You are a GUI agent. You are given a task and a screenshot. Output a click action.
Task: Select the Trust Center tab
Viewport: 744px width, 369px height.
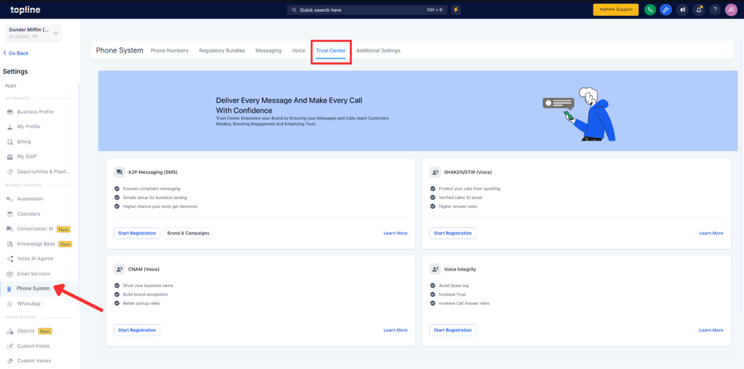coord(331,50)
